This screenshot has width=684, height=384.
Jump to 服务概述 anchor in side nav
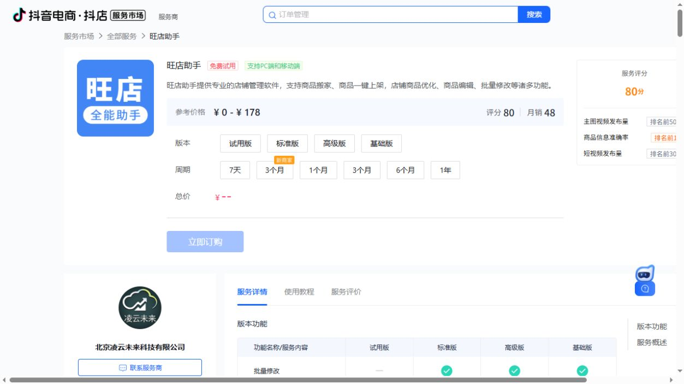[652, 343]
